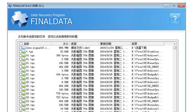
Task: Click the 434 bytes size cell
Action: (62, 74)
